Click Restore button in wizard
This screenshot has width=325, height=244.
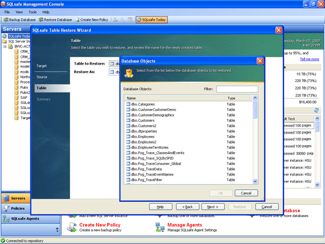(240, 206)
